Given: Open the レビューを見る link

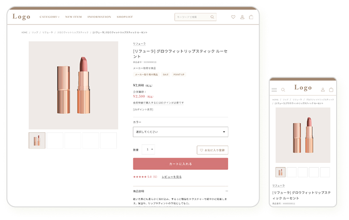Looking at the screenshot, I should [172, 177].
